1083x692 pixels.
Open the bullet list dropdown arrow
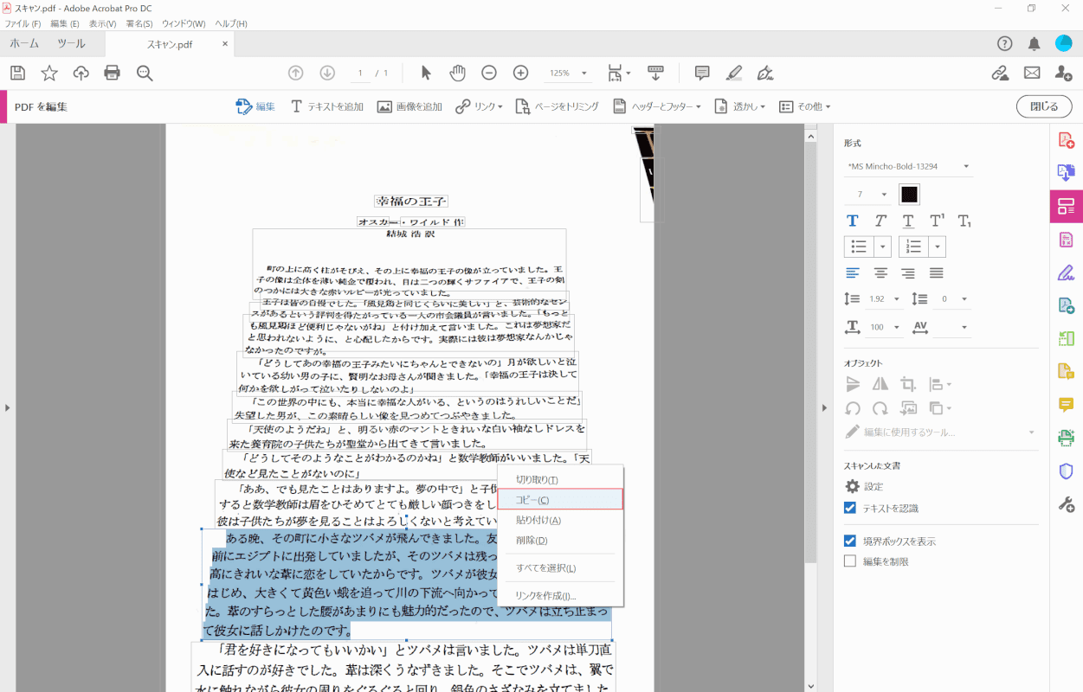pos(884,247)
